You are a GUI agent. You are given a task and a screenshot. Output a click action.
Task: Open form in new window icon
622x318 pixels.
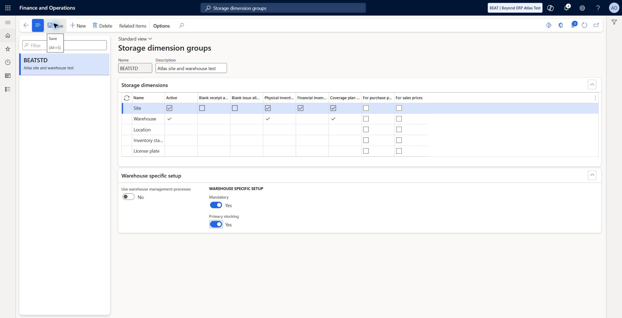pyautogui.click(x=596, y=25)
